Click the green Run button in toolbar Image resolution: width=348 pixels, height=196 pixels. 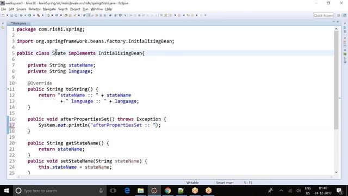pyautogui.click(x=29, y=15)
